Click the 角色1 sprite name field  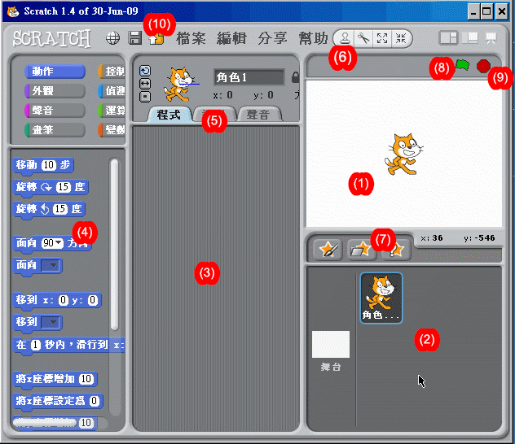(249, 77)
